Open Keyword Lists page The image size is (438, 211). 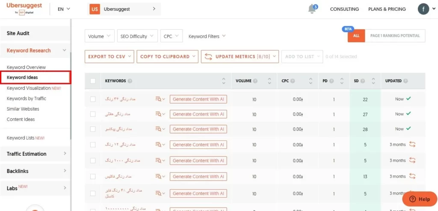click(25, 138)
